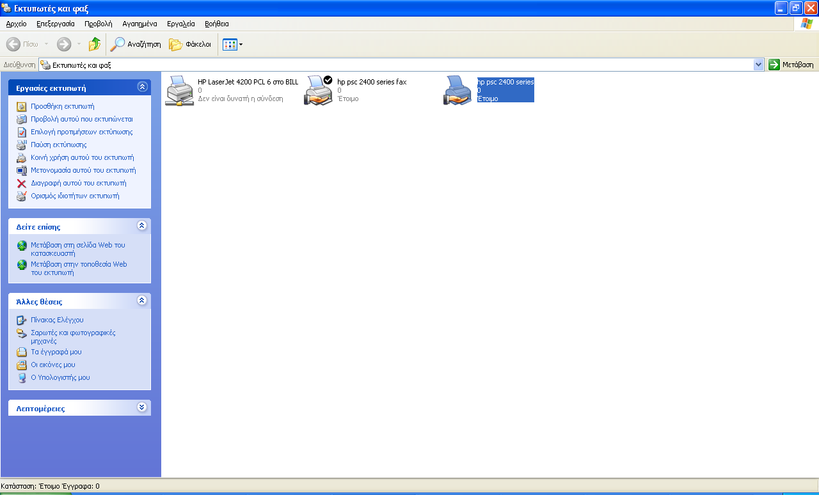This screenshot has height=495, width=819.
Task: Click the red X delete printer icon
Action: (22, 183)
